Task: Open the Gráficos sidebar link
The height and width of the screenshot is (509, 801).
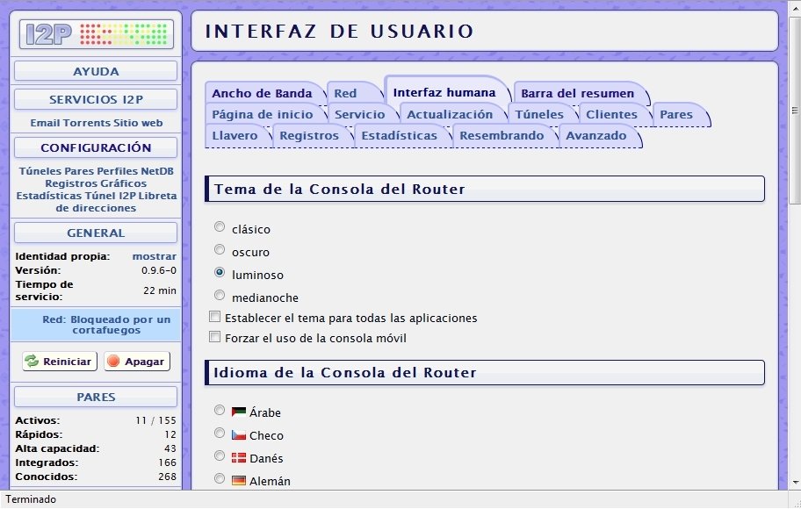Action: coord(123,183)
